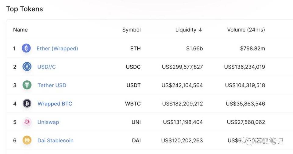Sort by Volume (24hrs) column header
Image resolution: width=293 pixels, height=154 pixels.
tap(246, 30)
